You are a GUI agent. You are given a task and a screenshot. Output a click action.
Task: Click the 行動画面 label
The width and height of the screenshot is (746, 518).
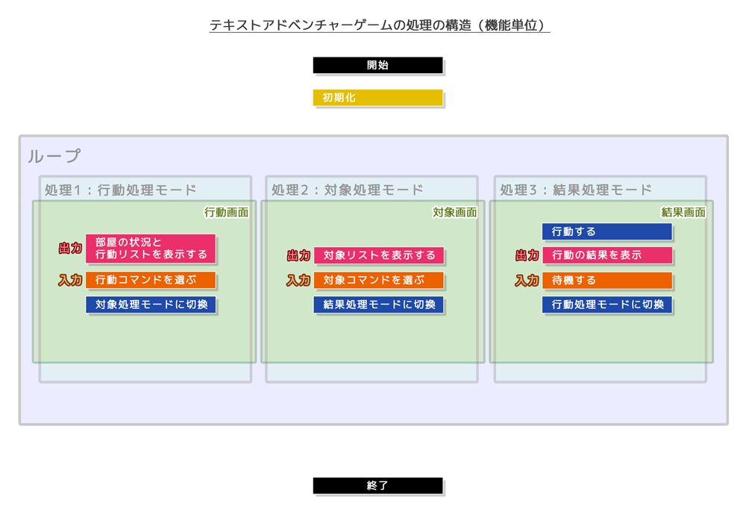[x=227, y=212]
